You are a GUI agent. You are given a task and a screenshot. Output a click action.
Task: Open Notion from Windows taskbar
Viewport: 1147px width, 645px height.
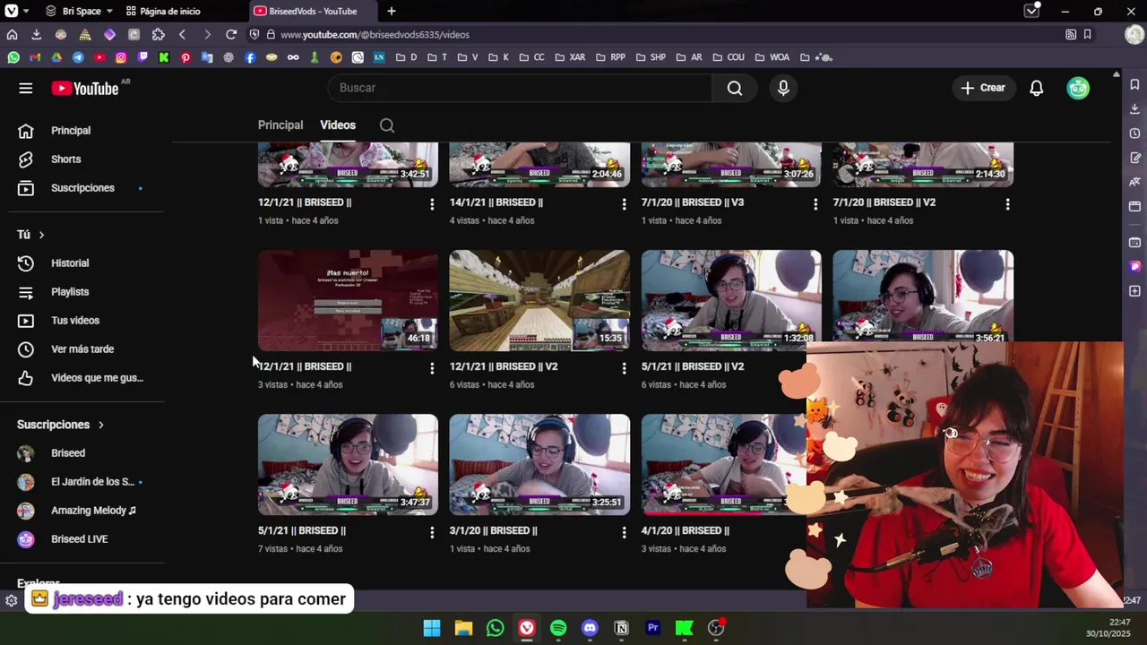click(x=621, y=628)
